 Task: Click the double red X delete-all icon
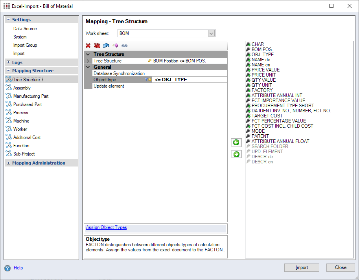click(97, 46)
